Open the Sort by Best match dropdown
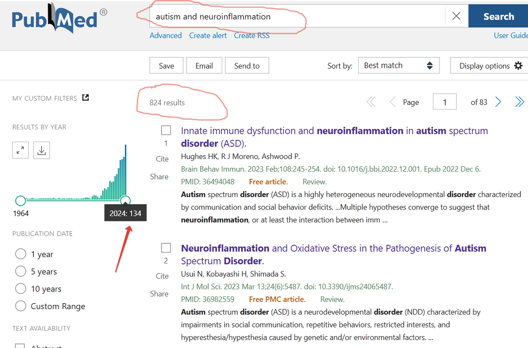The height and width of the screenshot is (348, 528). point(399,66)
